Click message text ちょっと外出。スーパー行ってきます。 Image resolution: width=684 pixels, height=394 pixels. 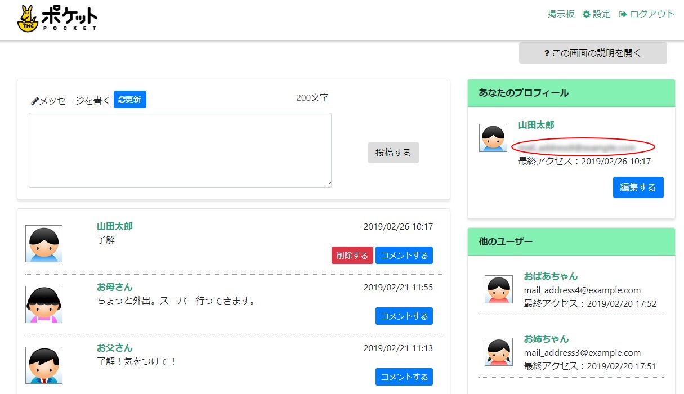[176, 301]
